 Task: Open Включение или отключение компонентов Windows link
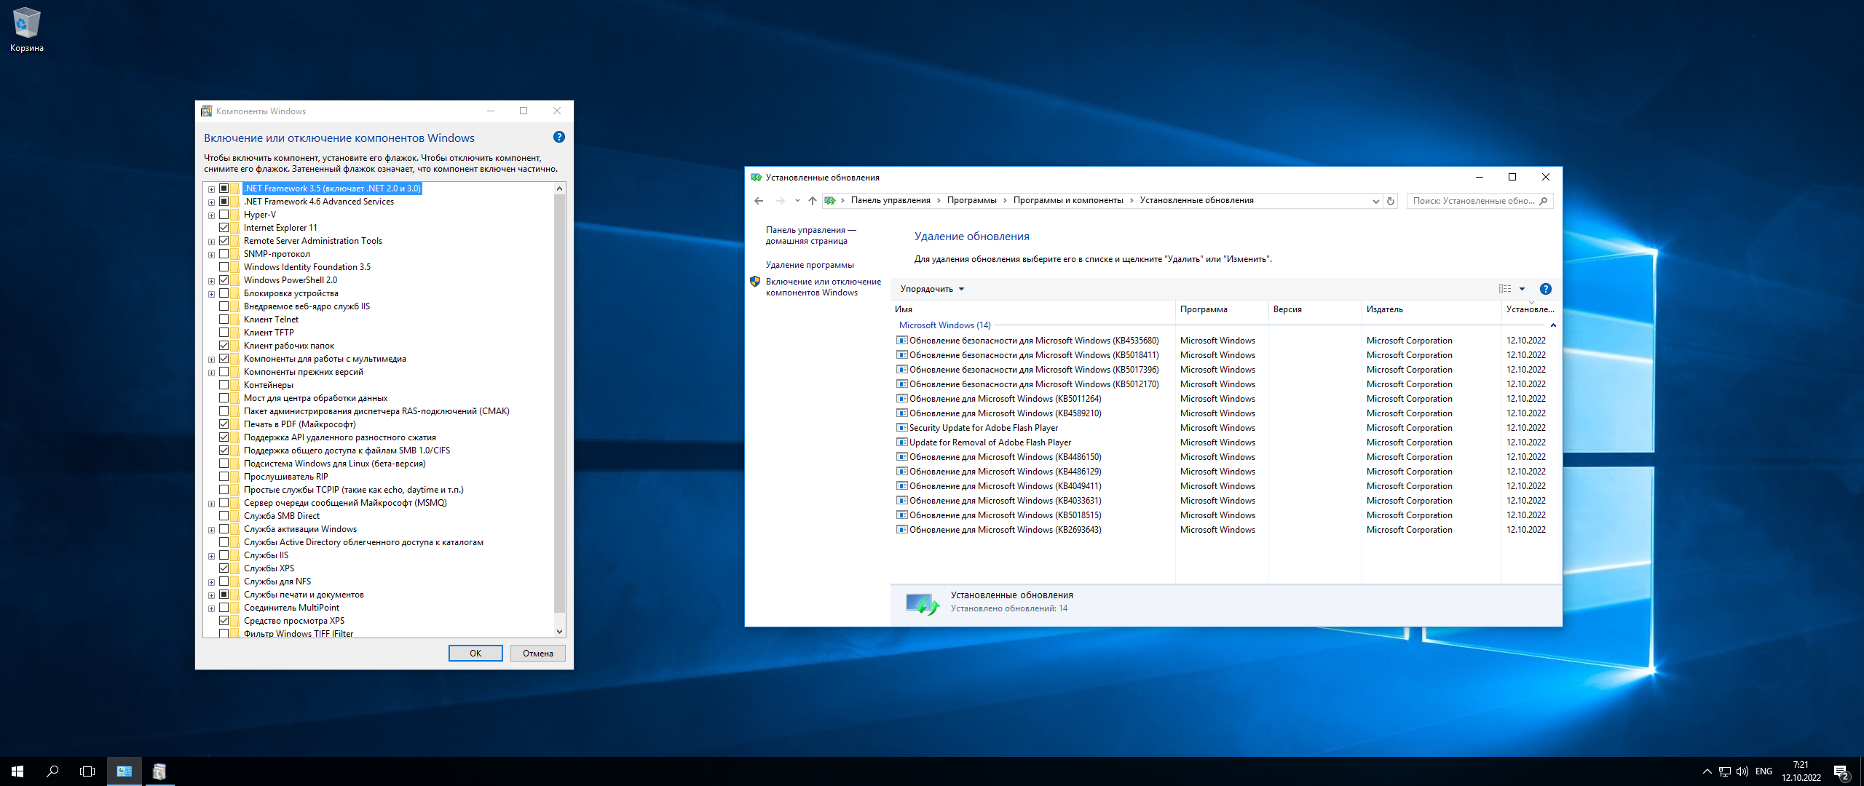point(823,287)
